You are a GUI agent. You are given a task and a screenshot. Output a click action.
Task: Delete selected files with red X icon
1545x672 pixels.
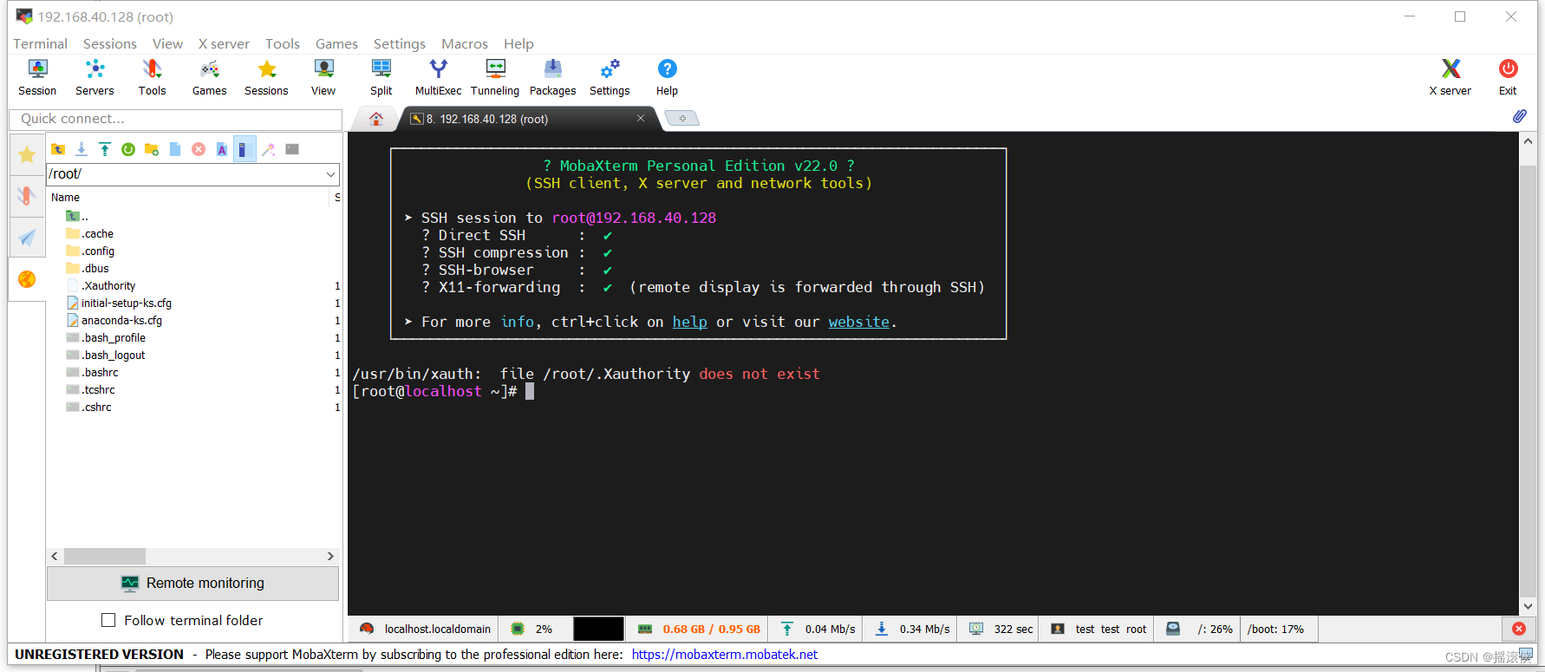(199, 149)
